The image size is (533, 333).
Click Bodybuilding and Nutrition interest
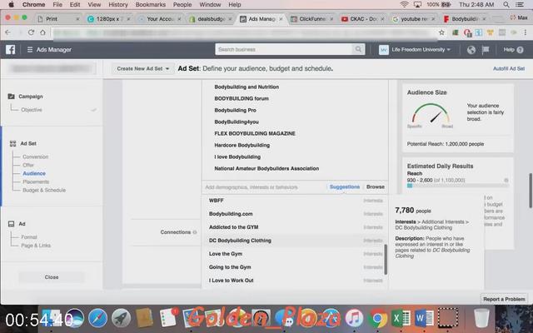247,87
